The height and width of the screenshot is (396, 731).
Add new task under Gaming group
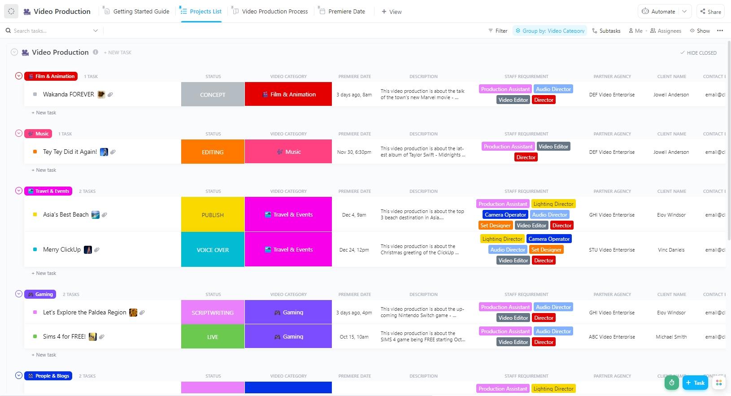click(44, 355)
